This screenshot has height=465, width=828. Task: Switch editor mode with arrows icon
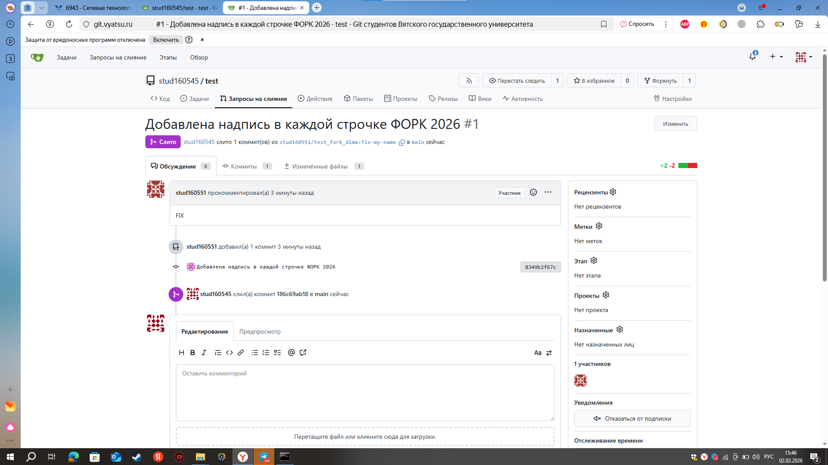(549, 353)
